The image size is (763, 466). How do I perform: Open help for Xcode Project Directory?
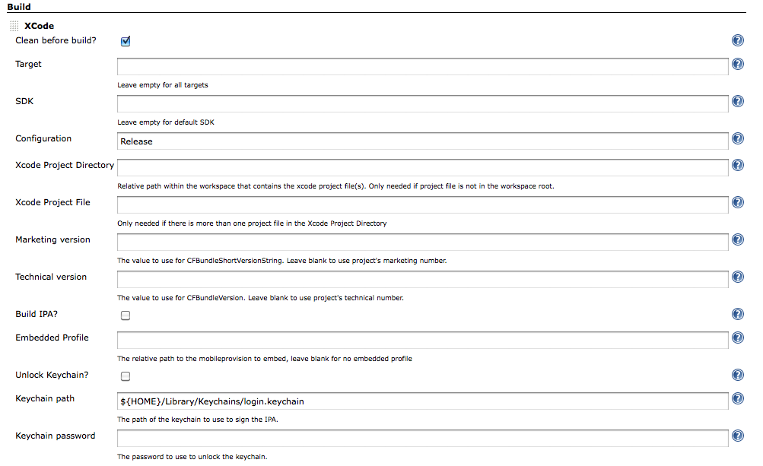click(x=737, y=166)
